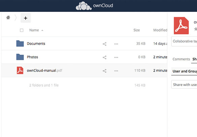Click the 110 KB size value
The width and height of the screenshot is (197, 137).
click(x=140, y=71)
